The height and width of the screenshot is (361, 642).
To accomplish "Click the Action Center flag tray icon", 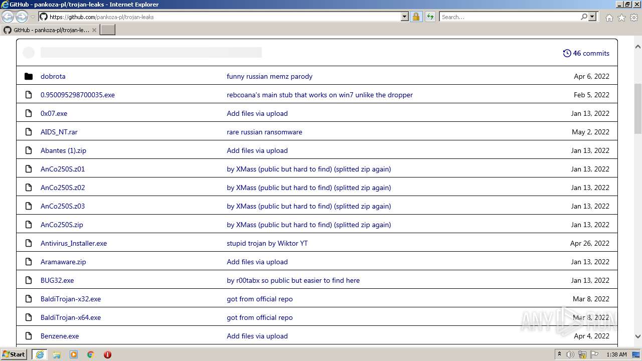I will click(x=594, y=354).
